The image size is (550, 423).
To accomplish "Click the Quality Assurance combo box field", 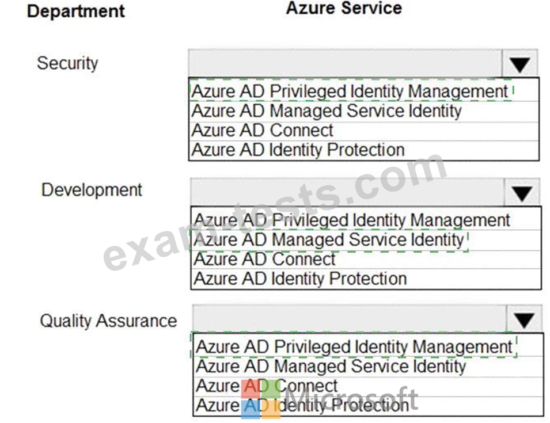I will [350, 319].
